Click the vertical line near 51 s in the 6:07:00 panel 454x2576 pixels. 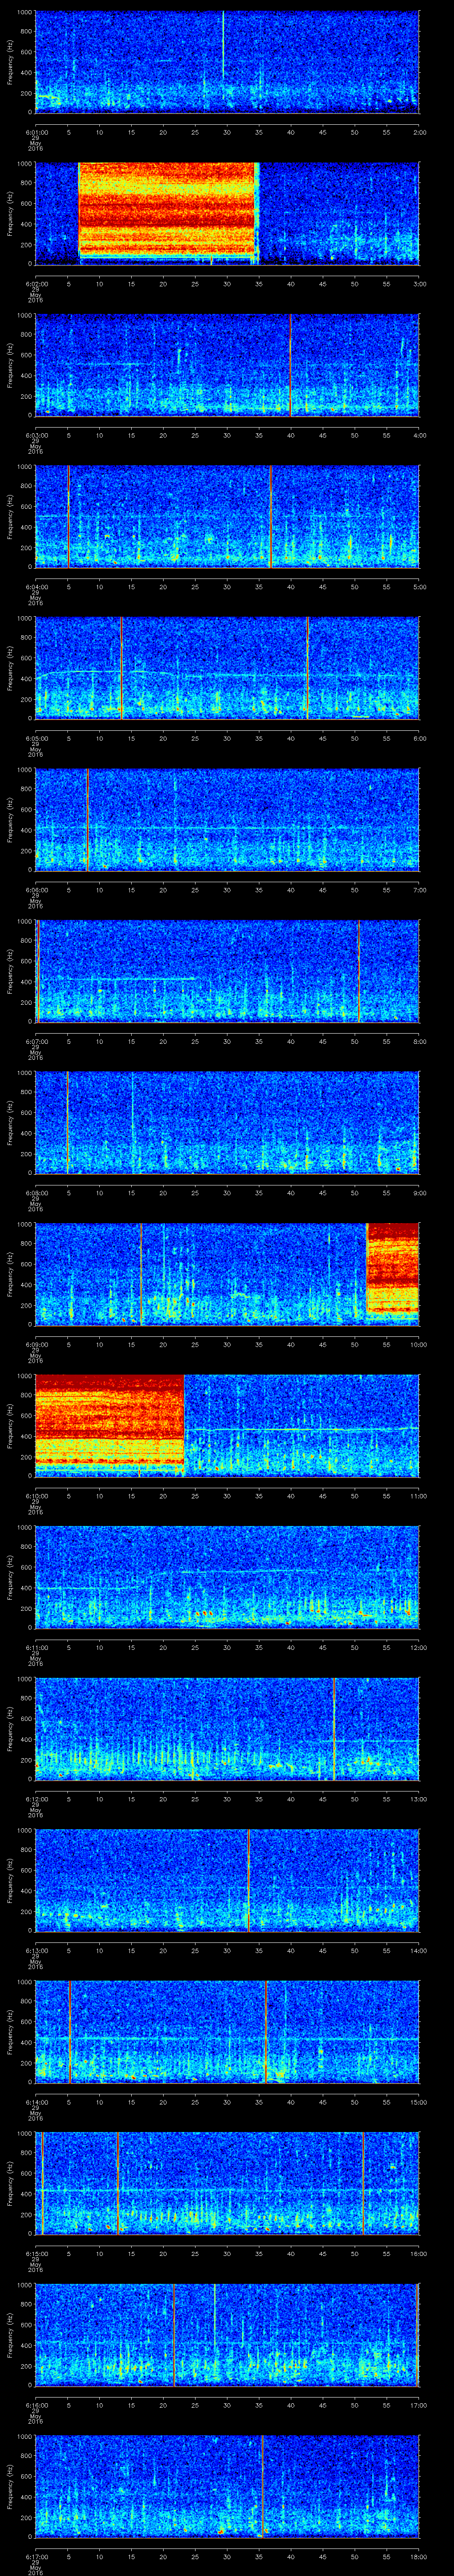[x=359, y=971]
